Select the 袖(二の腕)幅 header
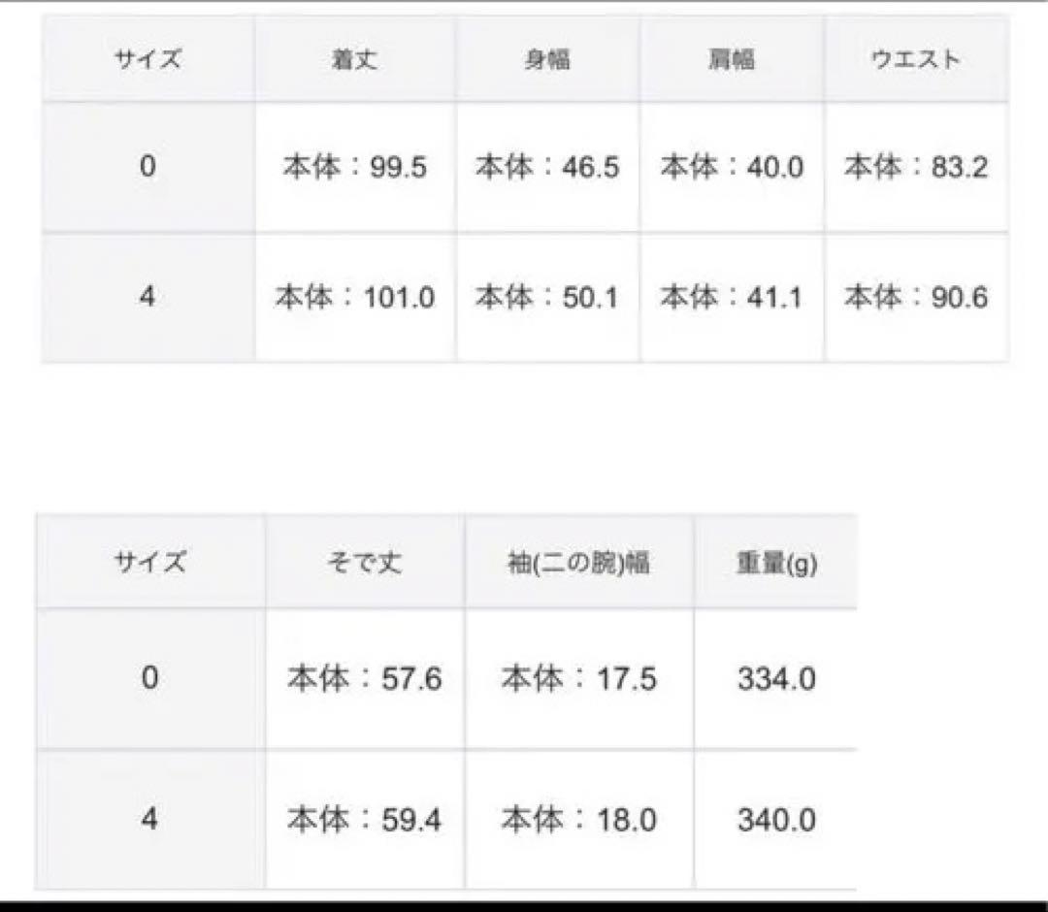The width and height of the screenshot is (1048, 912). pyautogui.click(x=578, y=563)
